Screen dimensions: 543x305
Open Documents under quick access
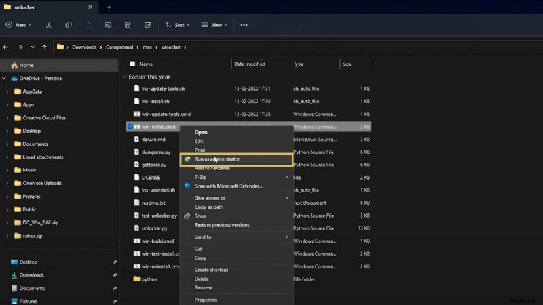tap(32, 289)
